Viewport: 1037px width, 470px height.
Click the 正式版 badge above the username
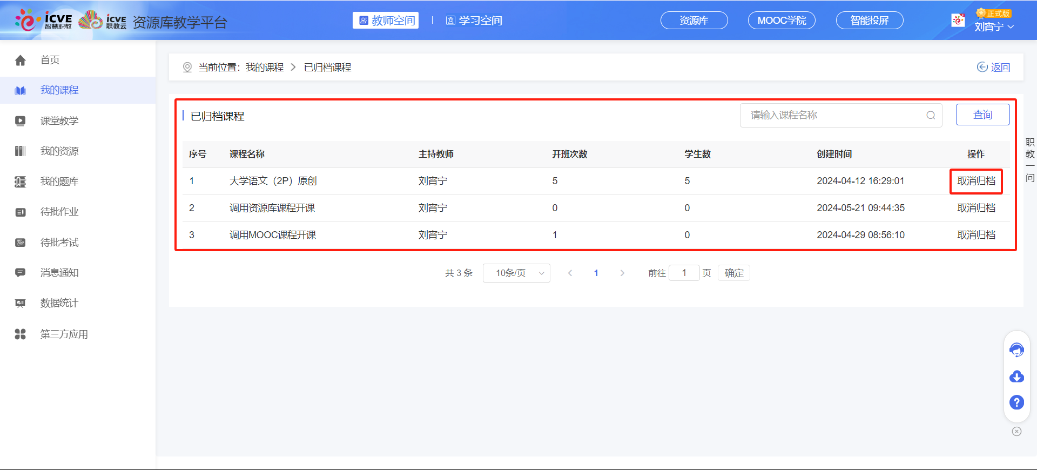coord(994,13)
